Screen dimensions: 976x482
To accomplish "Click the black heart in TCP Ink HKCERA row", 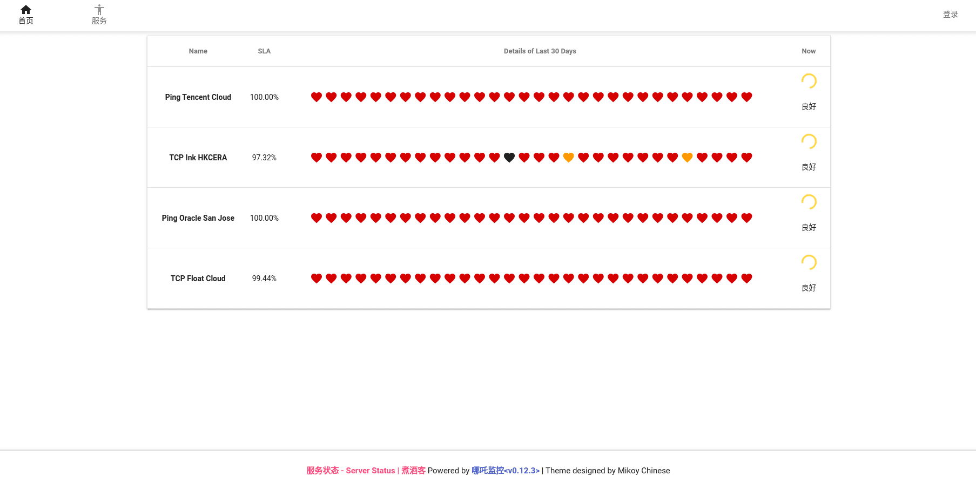I will pos(509,158).
